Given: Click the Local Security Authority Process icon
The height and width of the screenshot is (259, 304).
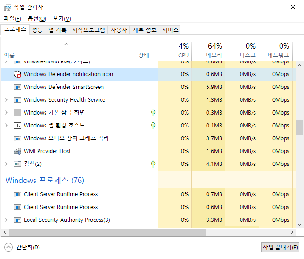Looking at the screenshot, I should pyautogui.click(x=17, y=220).
